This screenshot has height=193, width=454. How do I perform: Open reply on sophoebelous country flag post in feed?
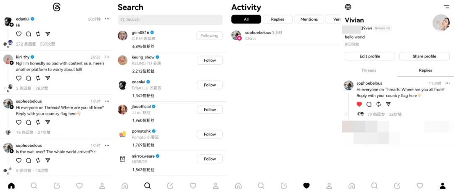29,122
